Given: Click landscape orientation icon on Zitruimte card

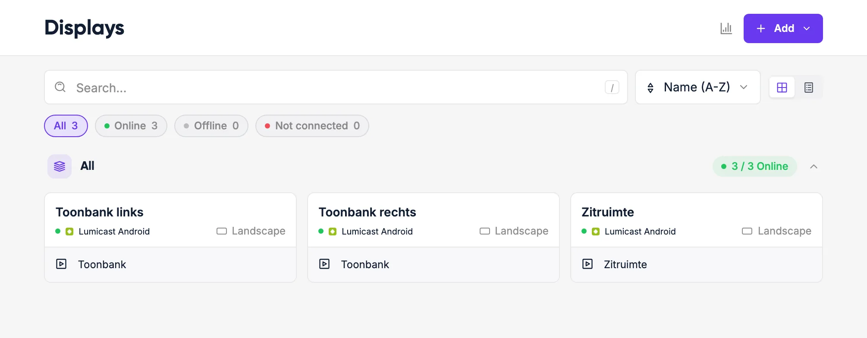Looking at the screenshot, I should point(747,231).
